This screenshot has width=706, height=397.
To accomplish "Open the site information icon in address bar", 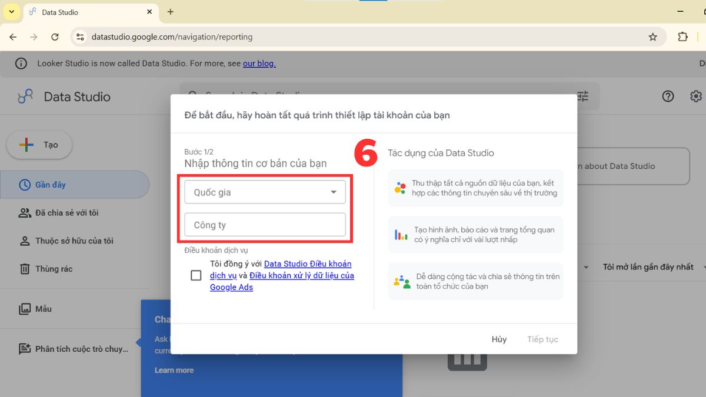I will [81, 36].
